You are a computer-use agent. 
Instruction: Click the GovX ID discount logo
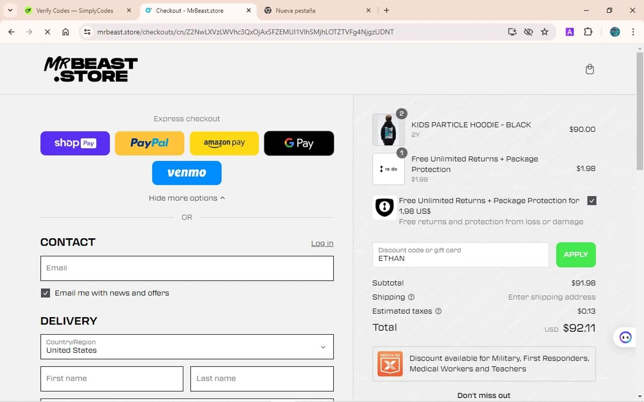[x=390, y=364]
